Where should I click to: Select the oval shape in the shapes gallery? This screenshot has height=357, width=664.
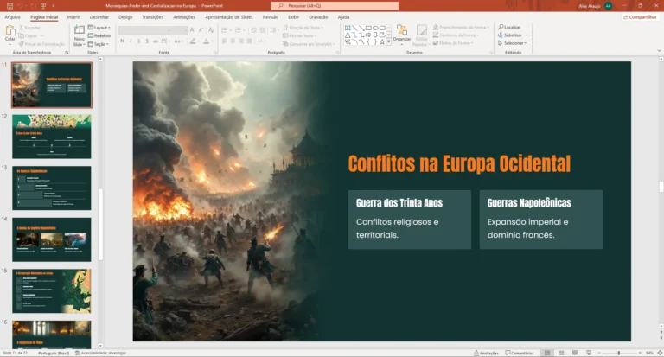(375, 28)
